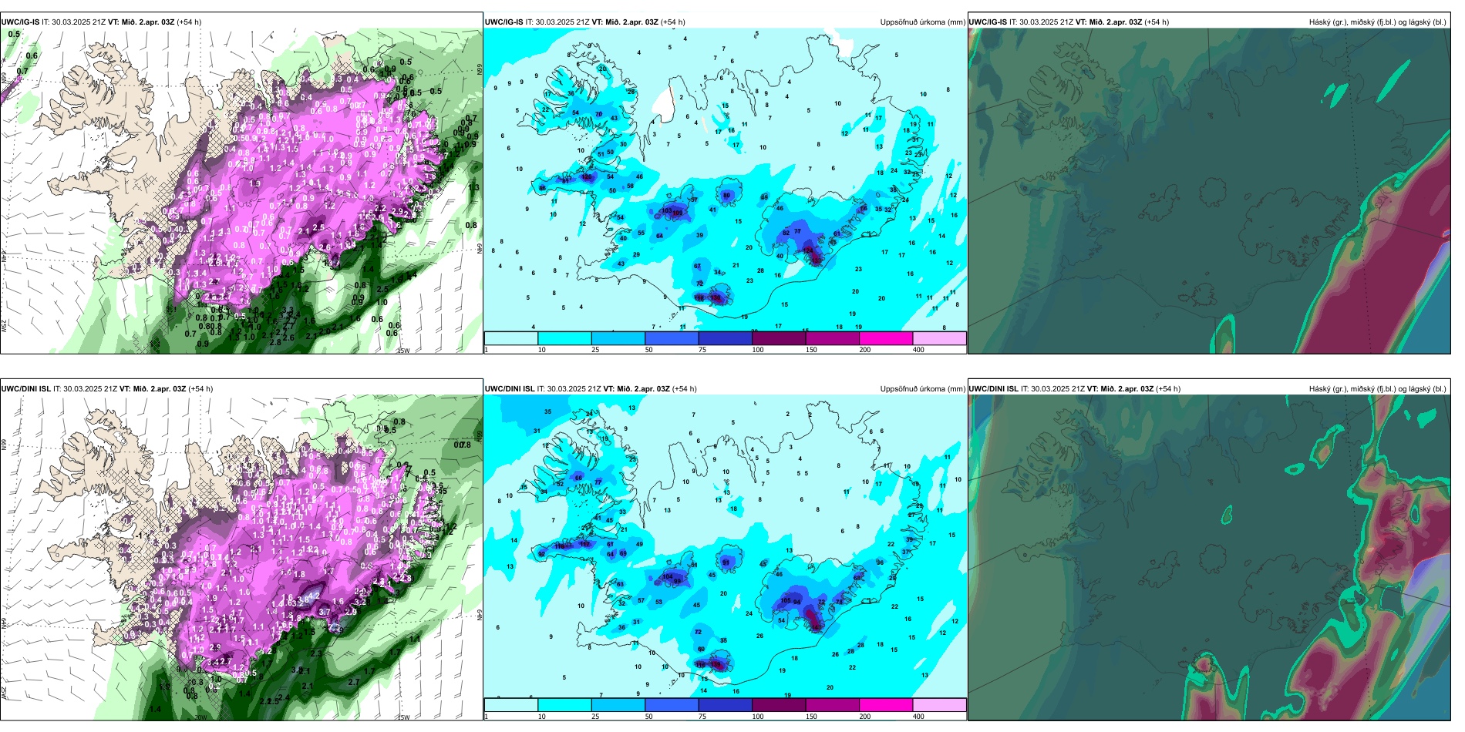The image size is (1465, 732).
Task: Pick the 1–10 mm pale swatch in DINI ISL legend
Action: pos(511,705)
